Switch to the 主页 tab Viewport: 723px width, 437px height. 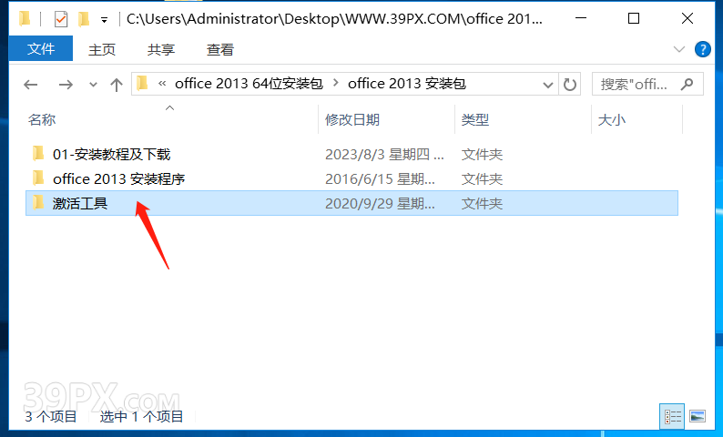coord(102,49)
